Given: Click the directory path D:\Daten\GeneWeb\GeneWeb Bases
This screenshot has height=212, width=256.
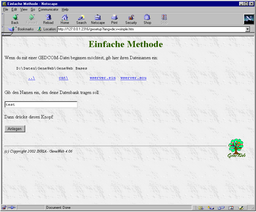Looking at the screenshot, I should (52, 68).
